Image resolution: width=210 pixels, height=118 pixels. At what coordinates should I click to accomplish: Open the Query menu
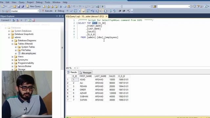22,2
